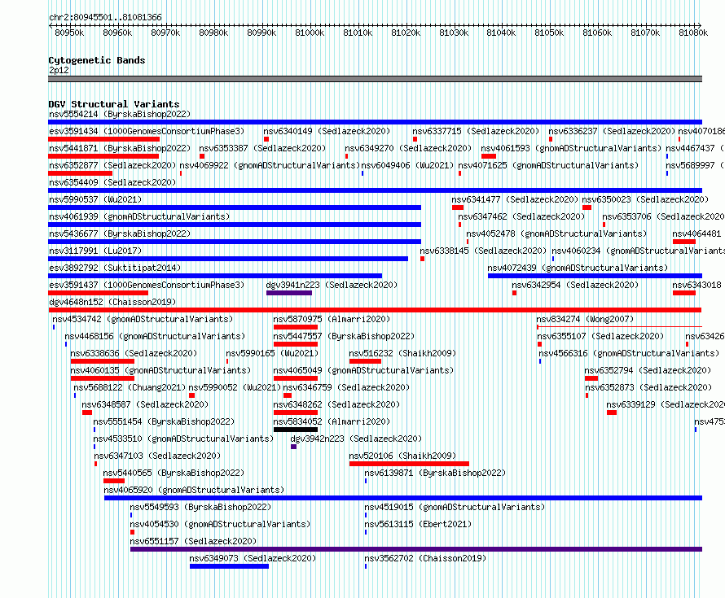725x598 pixels.
Task: Open esv3591437 (1000GenomesConsortiumPhase3) label
Action: [x=147, y=285]
